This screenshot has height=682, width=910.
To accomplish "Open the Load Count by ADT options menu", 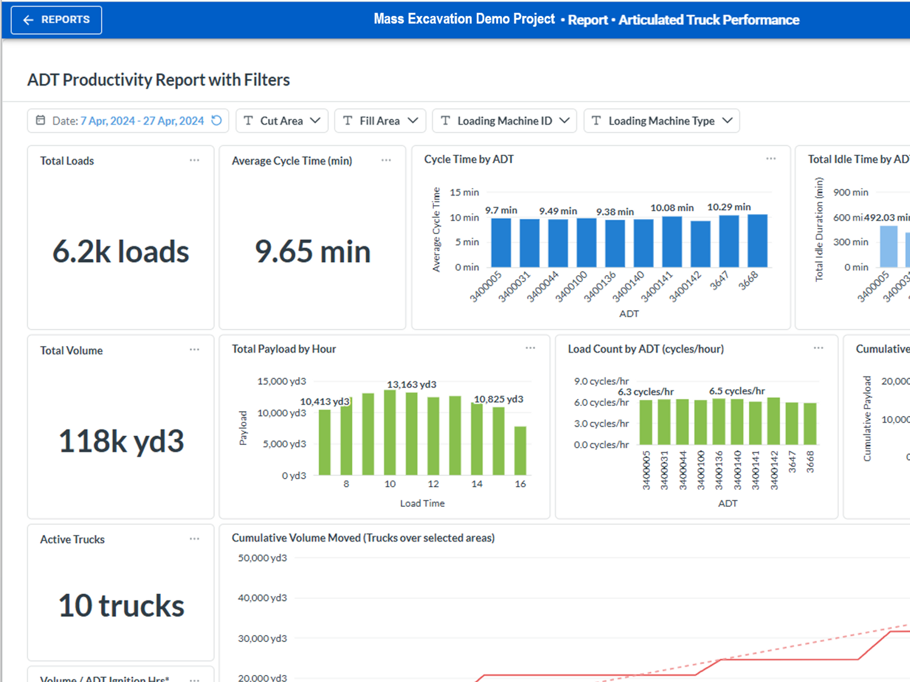I will [819, 348].
